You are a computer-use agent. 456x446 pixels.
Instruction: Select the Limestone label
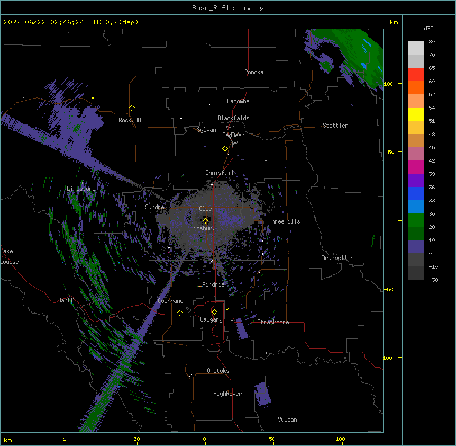[81, 189]
